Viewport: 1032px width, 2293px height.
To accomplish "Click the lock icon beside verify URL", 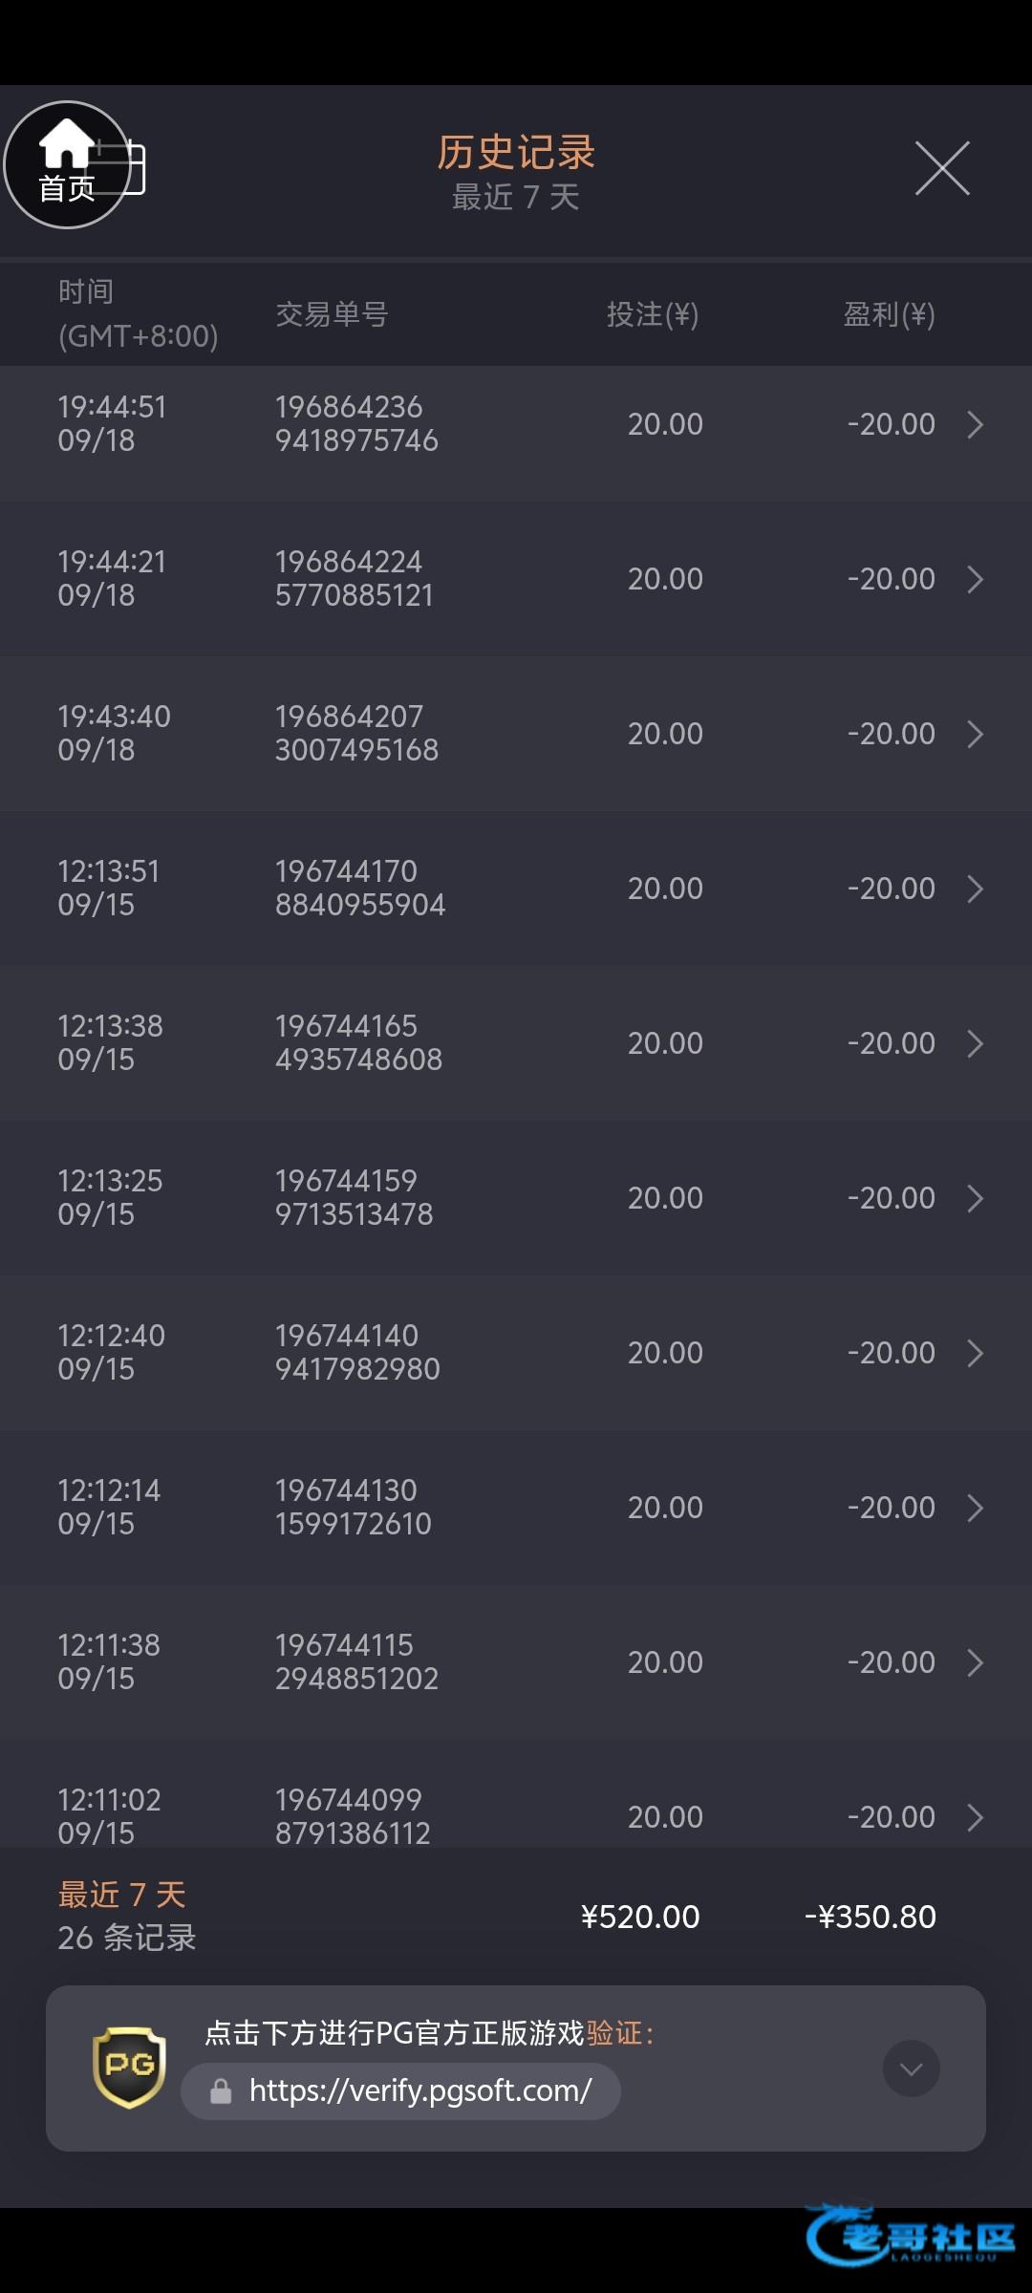I will click(221, 2091).
